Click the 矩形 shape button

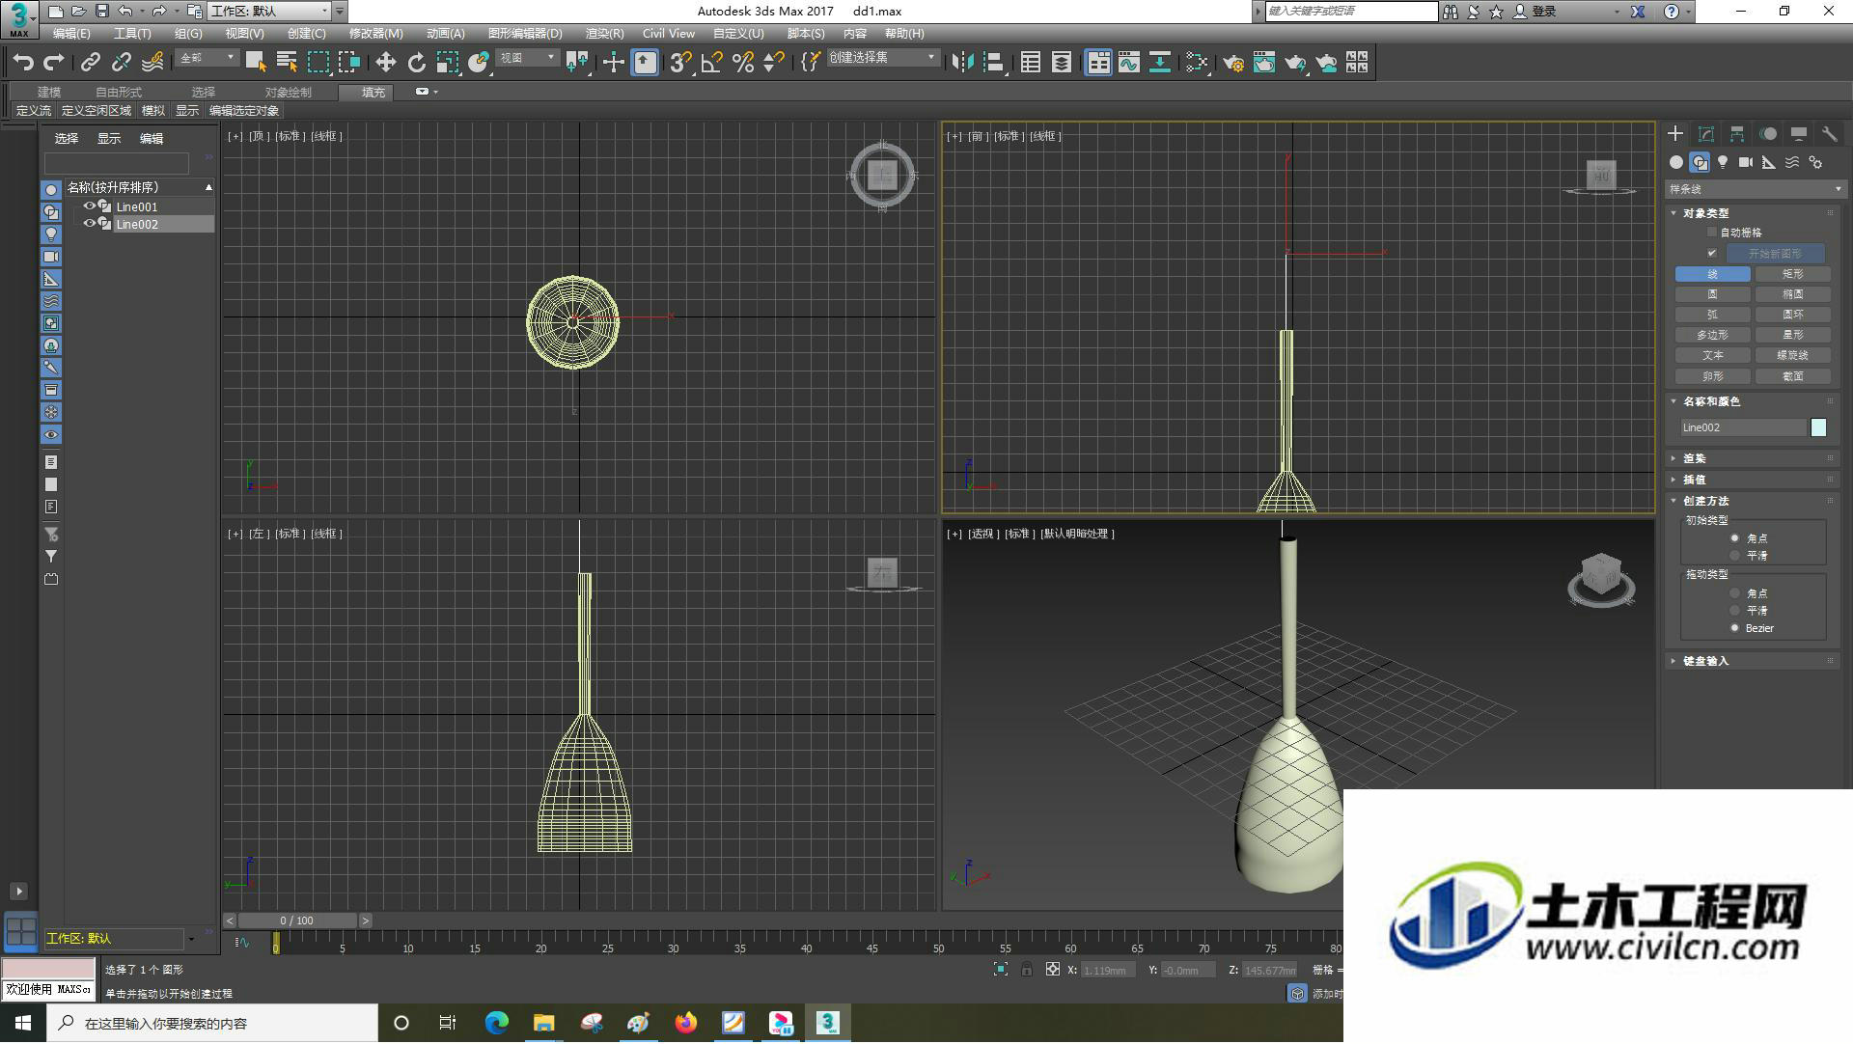coord(1793,274)
